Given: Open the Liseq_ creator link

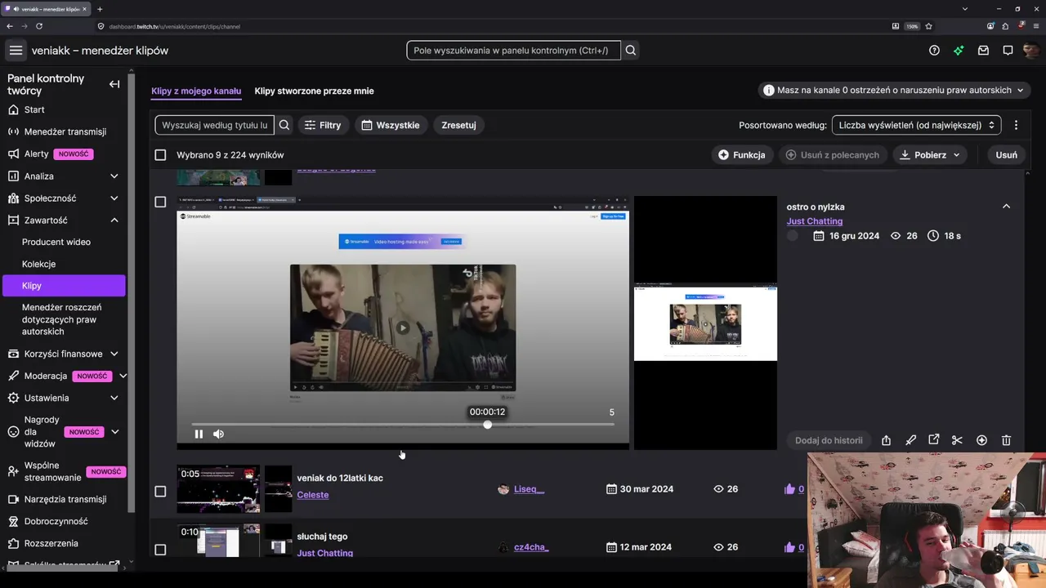Looking at the screenshot, I should coord(529,489).
